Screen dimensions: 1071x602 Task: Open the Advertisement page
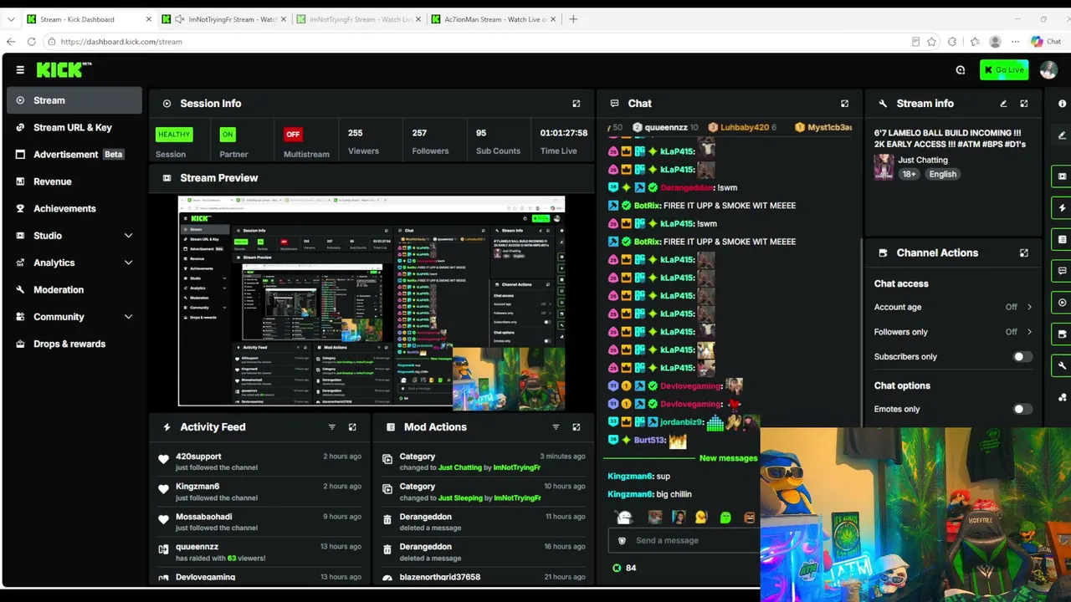(74, 155)
